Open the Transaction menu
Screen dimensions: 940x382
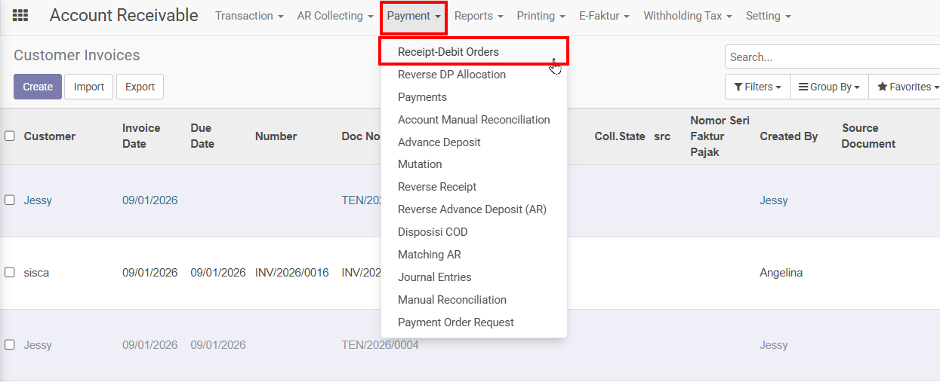pos(249,16)
